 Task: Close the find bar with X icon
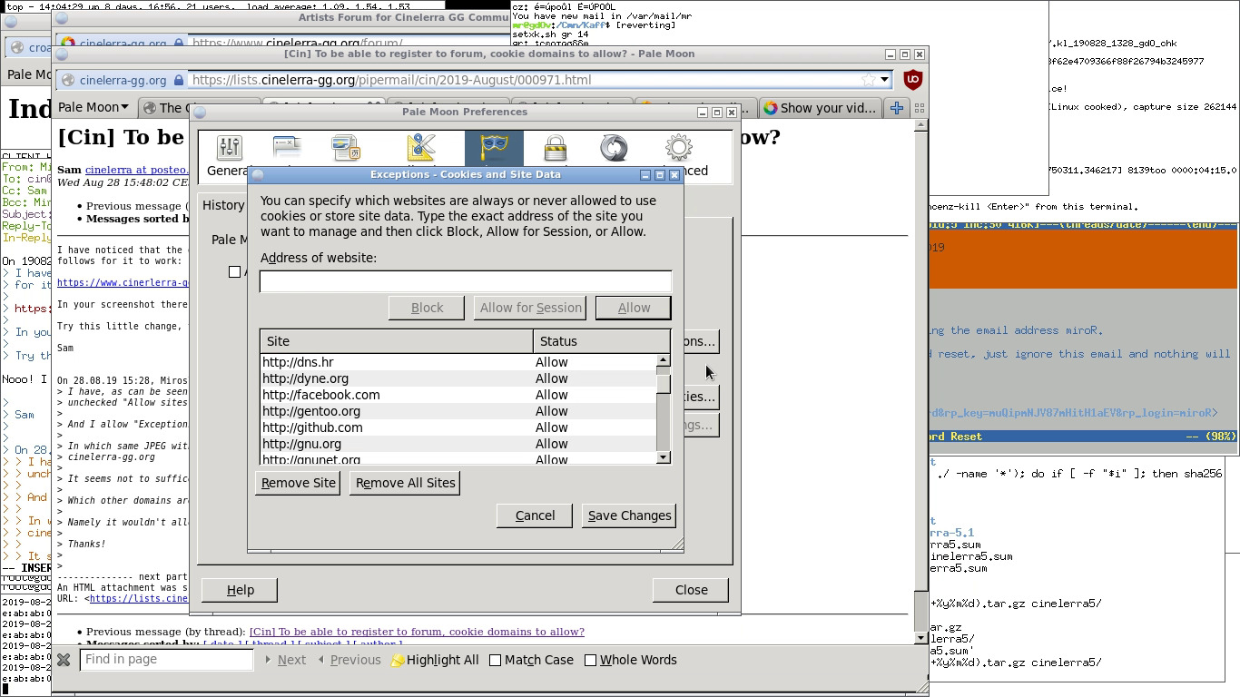click(64, 660)
